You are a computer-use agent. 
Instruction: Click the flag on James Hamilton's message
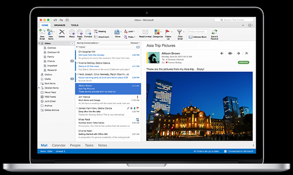[x=138, y=108]
